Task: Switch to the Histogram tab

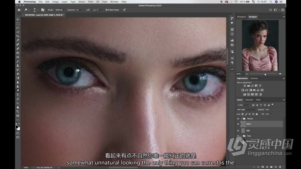Action: coord(241,17)
